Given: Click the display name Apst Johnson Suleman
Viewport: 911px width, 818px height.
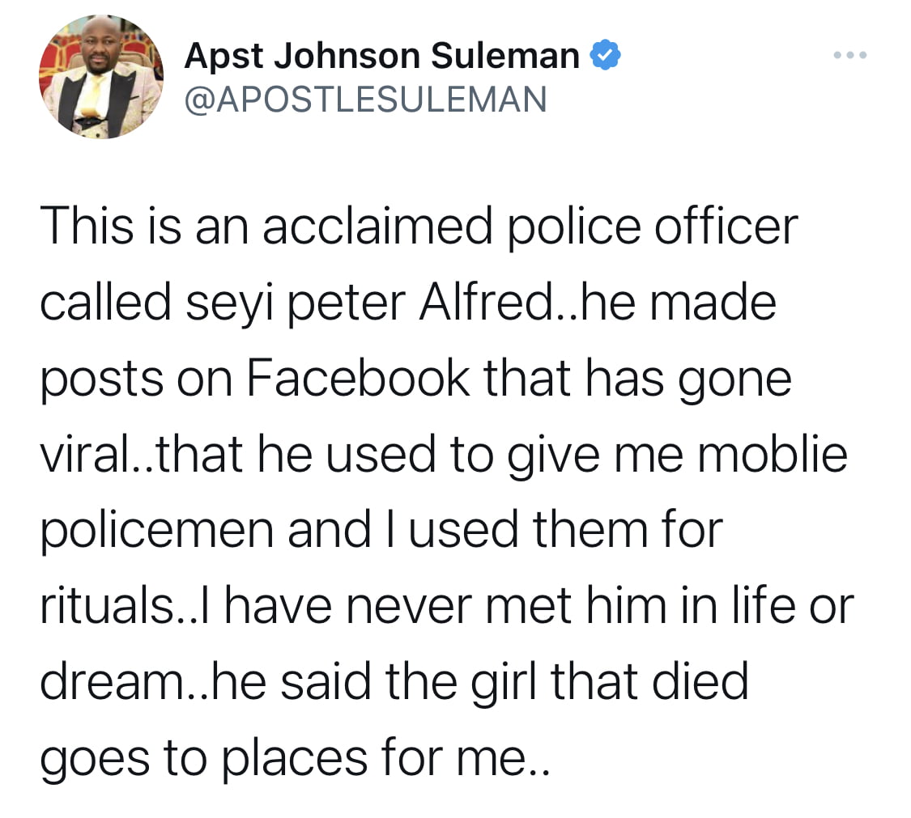Looking at the screenshot, I should (381, 56).
